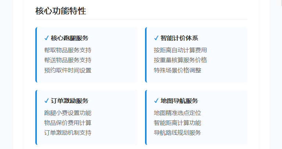Click the 智能计价体系 card title
Viewport: 282px width, 149px height.
coord(179,38)
